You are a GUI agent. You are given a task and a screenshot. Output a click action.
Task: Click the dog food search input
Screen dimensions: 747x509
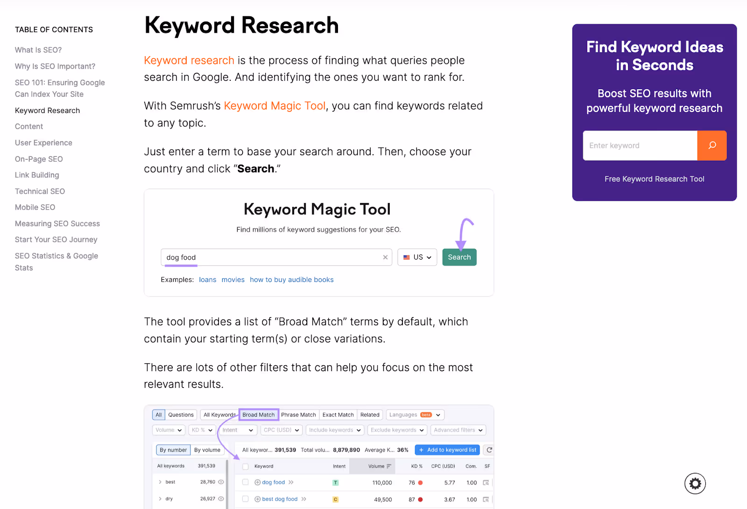coord(276,257)
